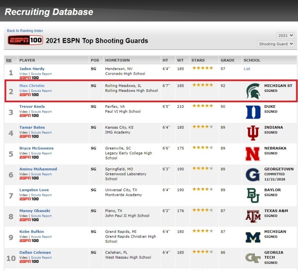Click ESPN 100 badge under Manny Obaseki
The height and width of the screenshot is (271, 298).
coord(29,220)
